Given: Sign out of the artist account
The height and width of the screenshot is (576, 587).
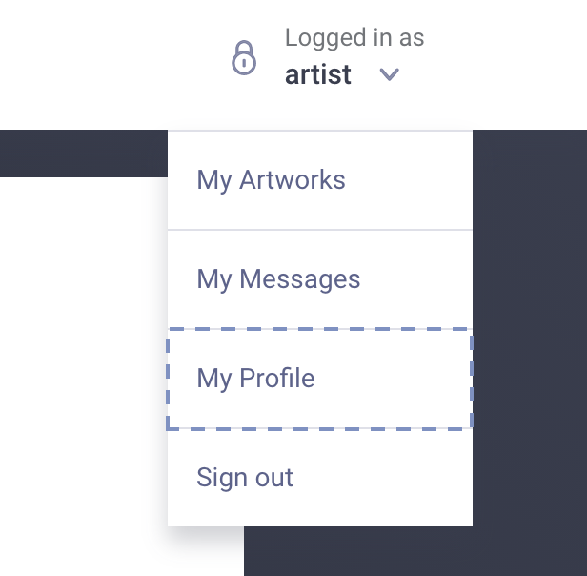Looking at the screenshot, I should pyautogui.click(x=245, y=477).
